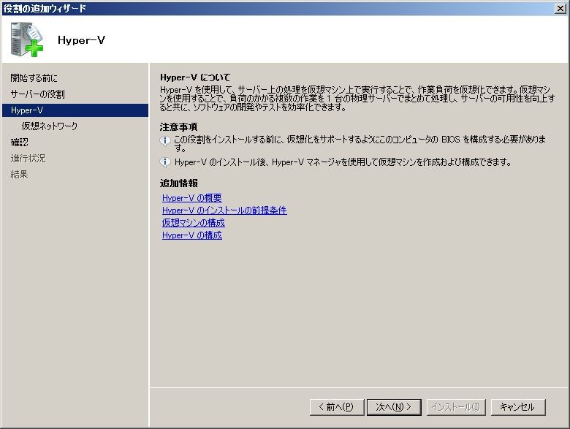The image size is (570, 429).
Task: Go back with the 前へ(P) button
Action: click(x=337, y=407)
